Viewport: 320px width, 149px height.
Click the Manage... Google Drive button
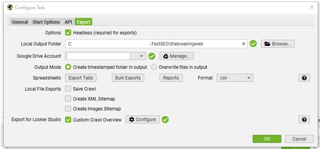pos(176,56)
